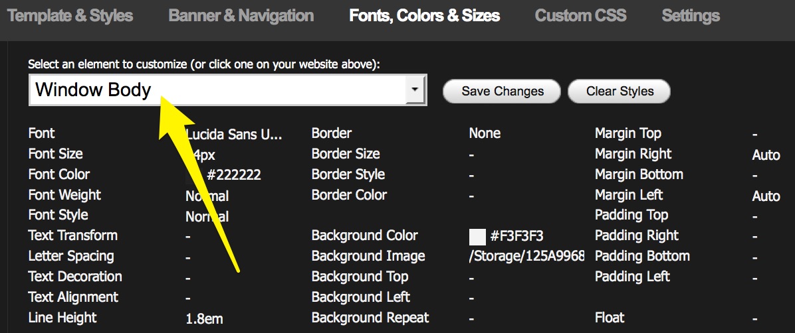Screen dimensions: 795x333
Task: Switch to Banner & Navigation tab
Action: coord(241,16)
